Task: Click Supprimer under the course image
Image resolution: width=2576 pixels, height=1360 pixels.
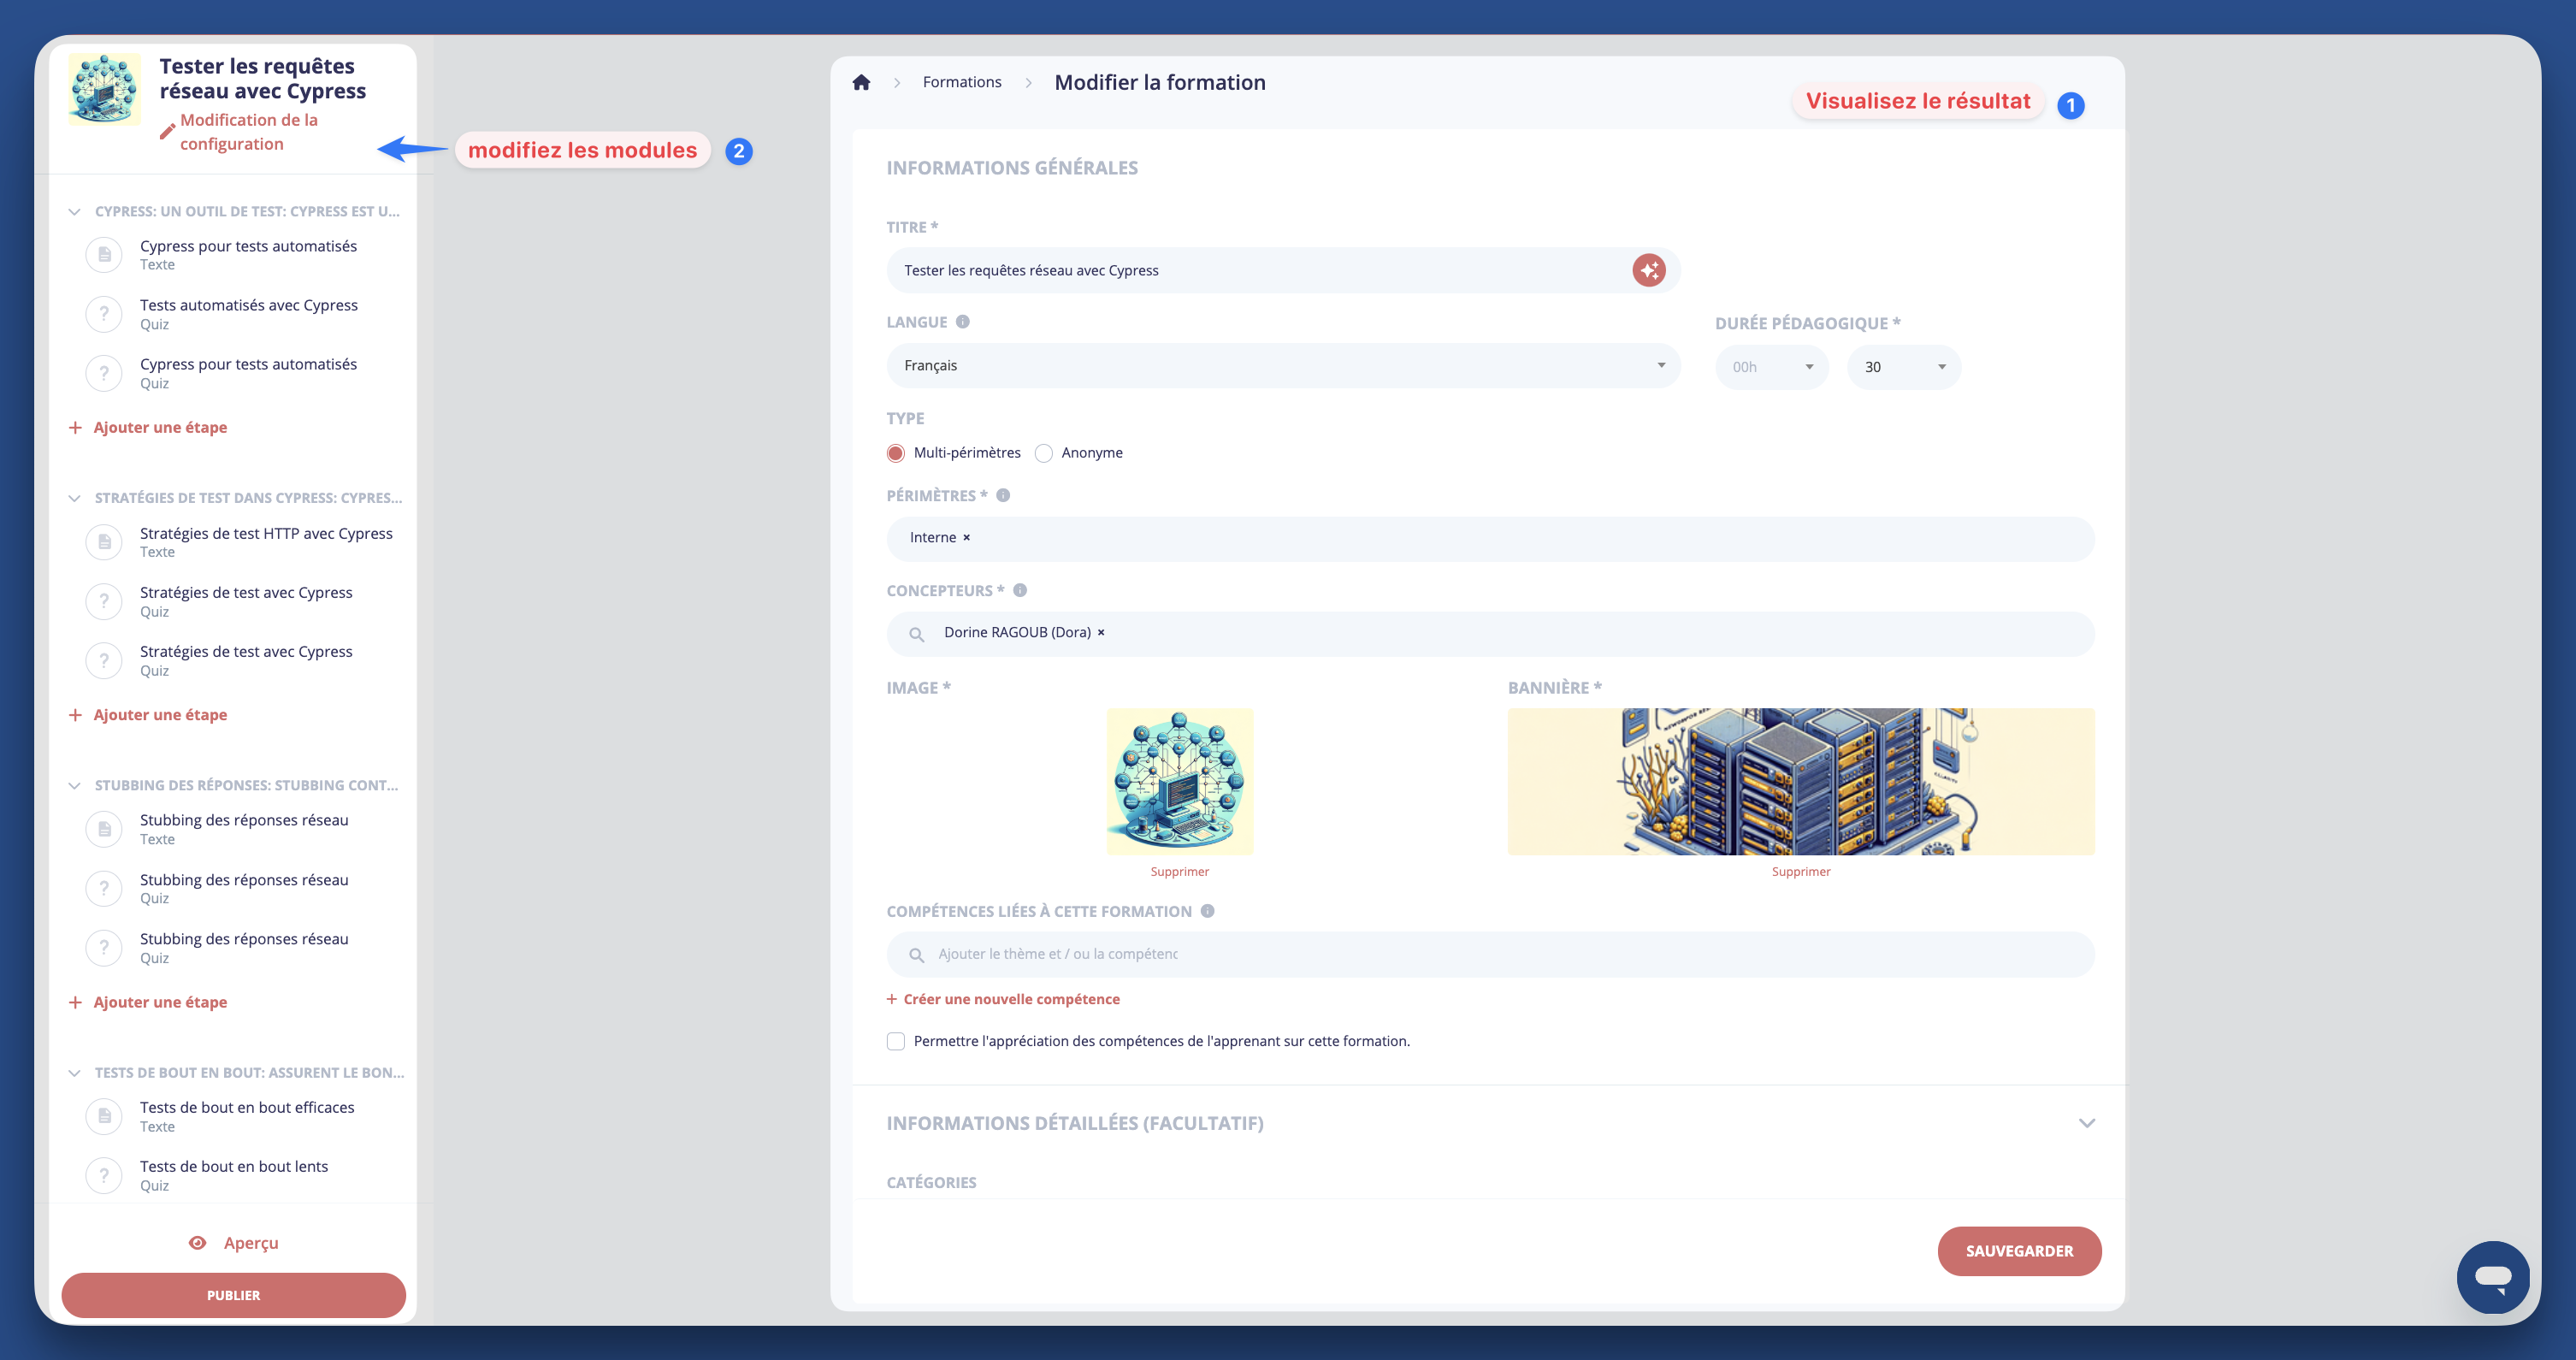Action: (1179, 872)
